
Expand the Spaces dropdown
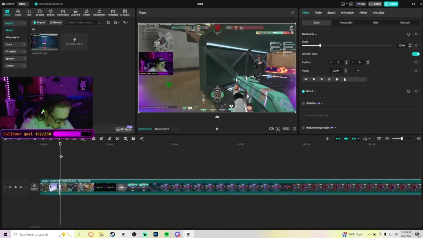(x=24, y=59)
